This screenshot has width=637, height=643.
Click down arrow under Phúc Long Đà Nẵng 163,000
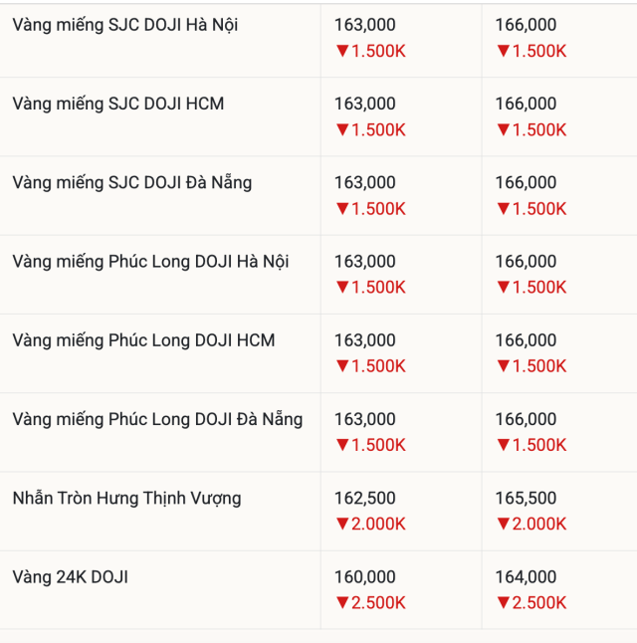pyautogui.click(x=342, y=445)
